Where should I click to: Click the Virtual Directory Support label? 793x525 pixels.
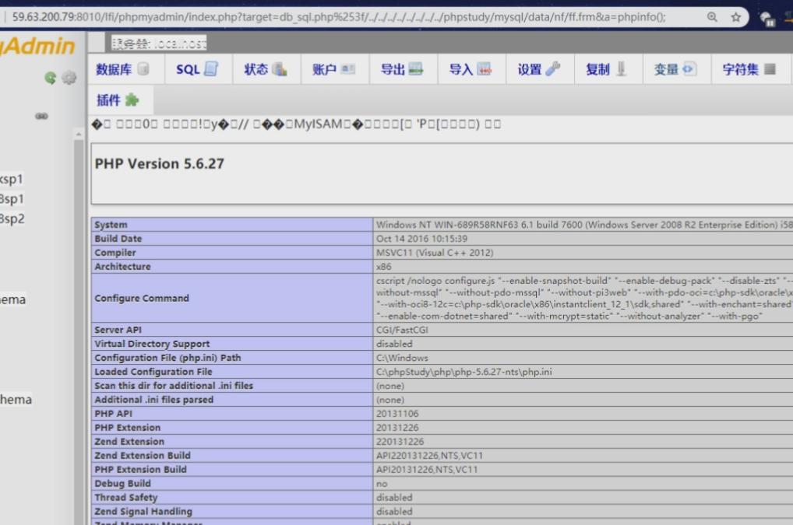[x=152, y=344]
